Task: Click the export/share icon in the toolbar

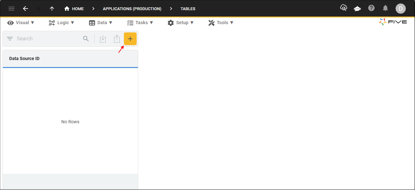Action: point(117,38)
